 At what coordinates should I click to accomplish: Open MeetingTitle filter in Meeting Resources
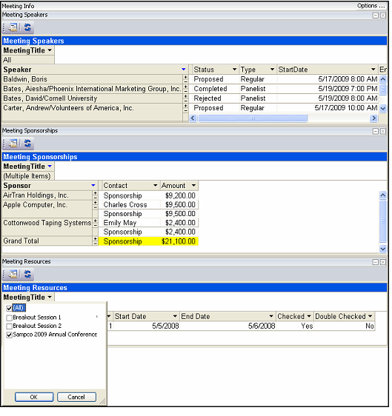point(50,298)
